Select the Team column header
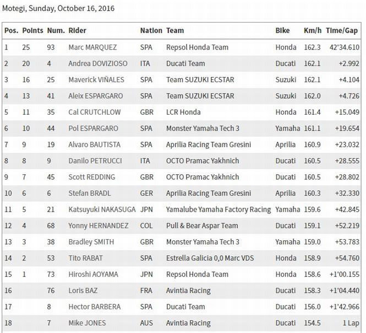 175,31
